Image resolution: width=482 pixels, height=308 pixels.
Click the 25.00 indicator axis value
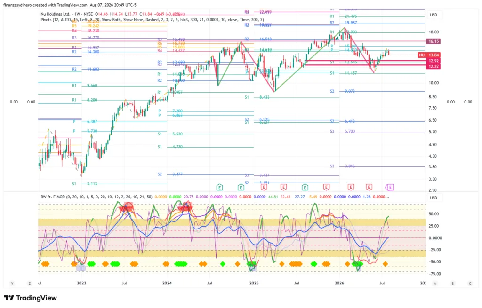click(x=434, y=226)
